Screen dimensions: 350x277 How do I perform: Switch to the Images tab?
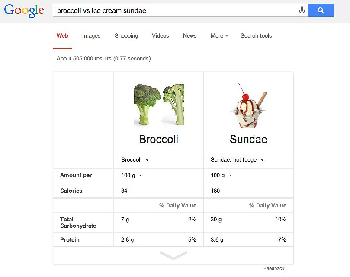point(91,36)
